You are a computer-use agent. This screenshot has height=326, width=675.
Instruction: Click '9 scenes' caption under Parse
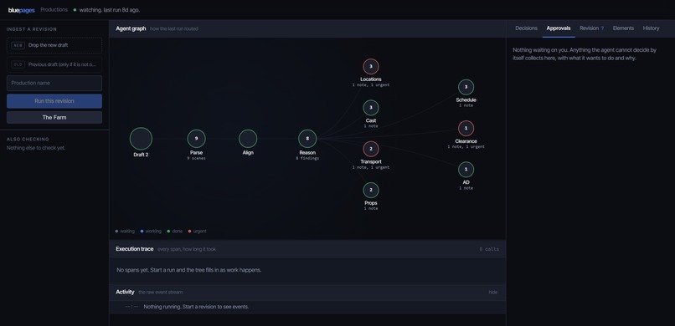[x=196, y=159]
